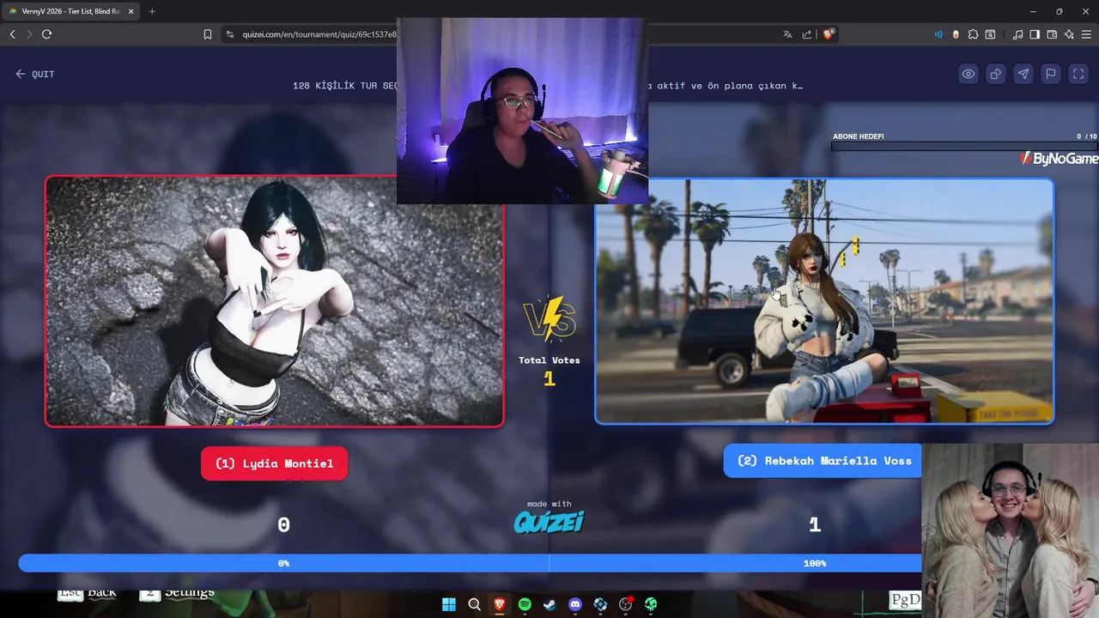Reload the current page
The image size is (1099, 618).
coord(47,34)
